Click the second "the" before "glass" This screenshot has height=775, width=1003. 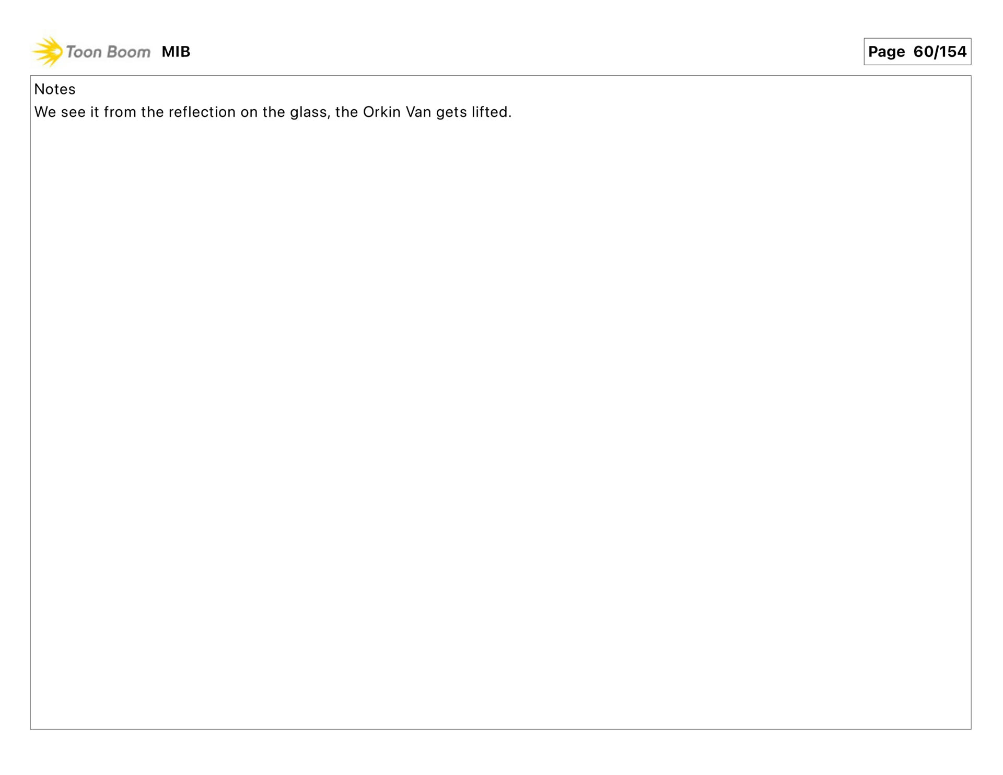click(274, 112)
